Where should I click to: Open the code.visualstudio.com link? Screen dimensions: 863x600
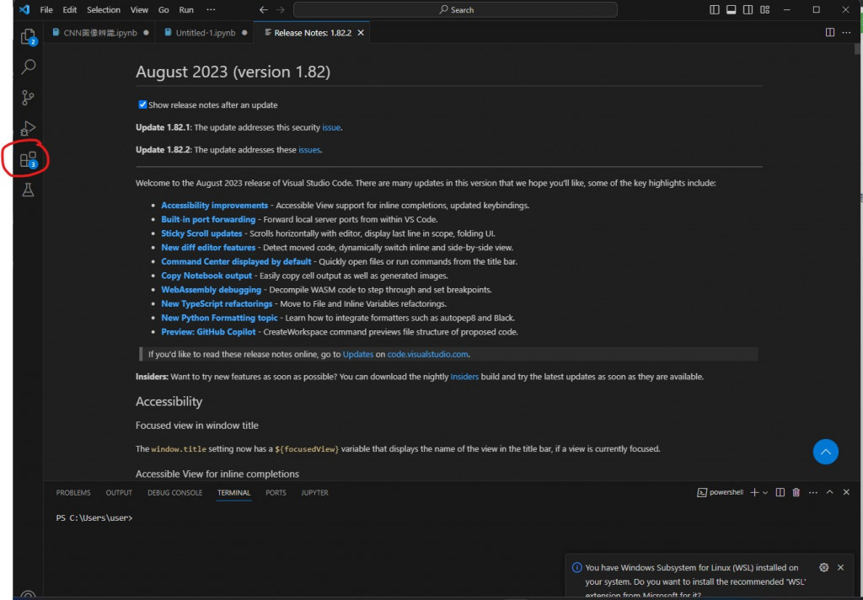tap(427, 354)
